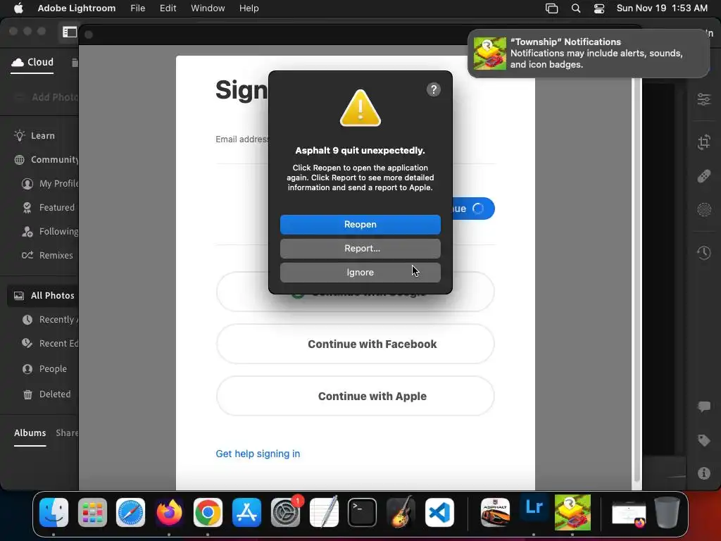Open the Adobe Lightroom app menu
The height and width of the screenshot is (541, 721).
(x=76, y=8)
